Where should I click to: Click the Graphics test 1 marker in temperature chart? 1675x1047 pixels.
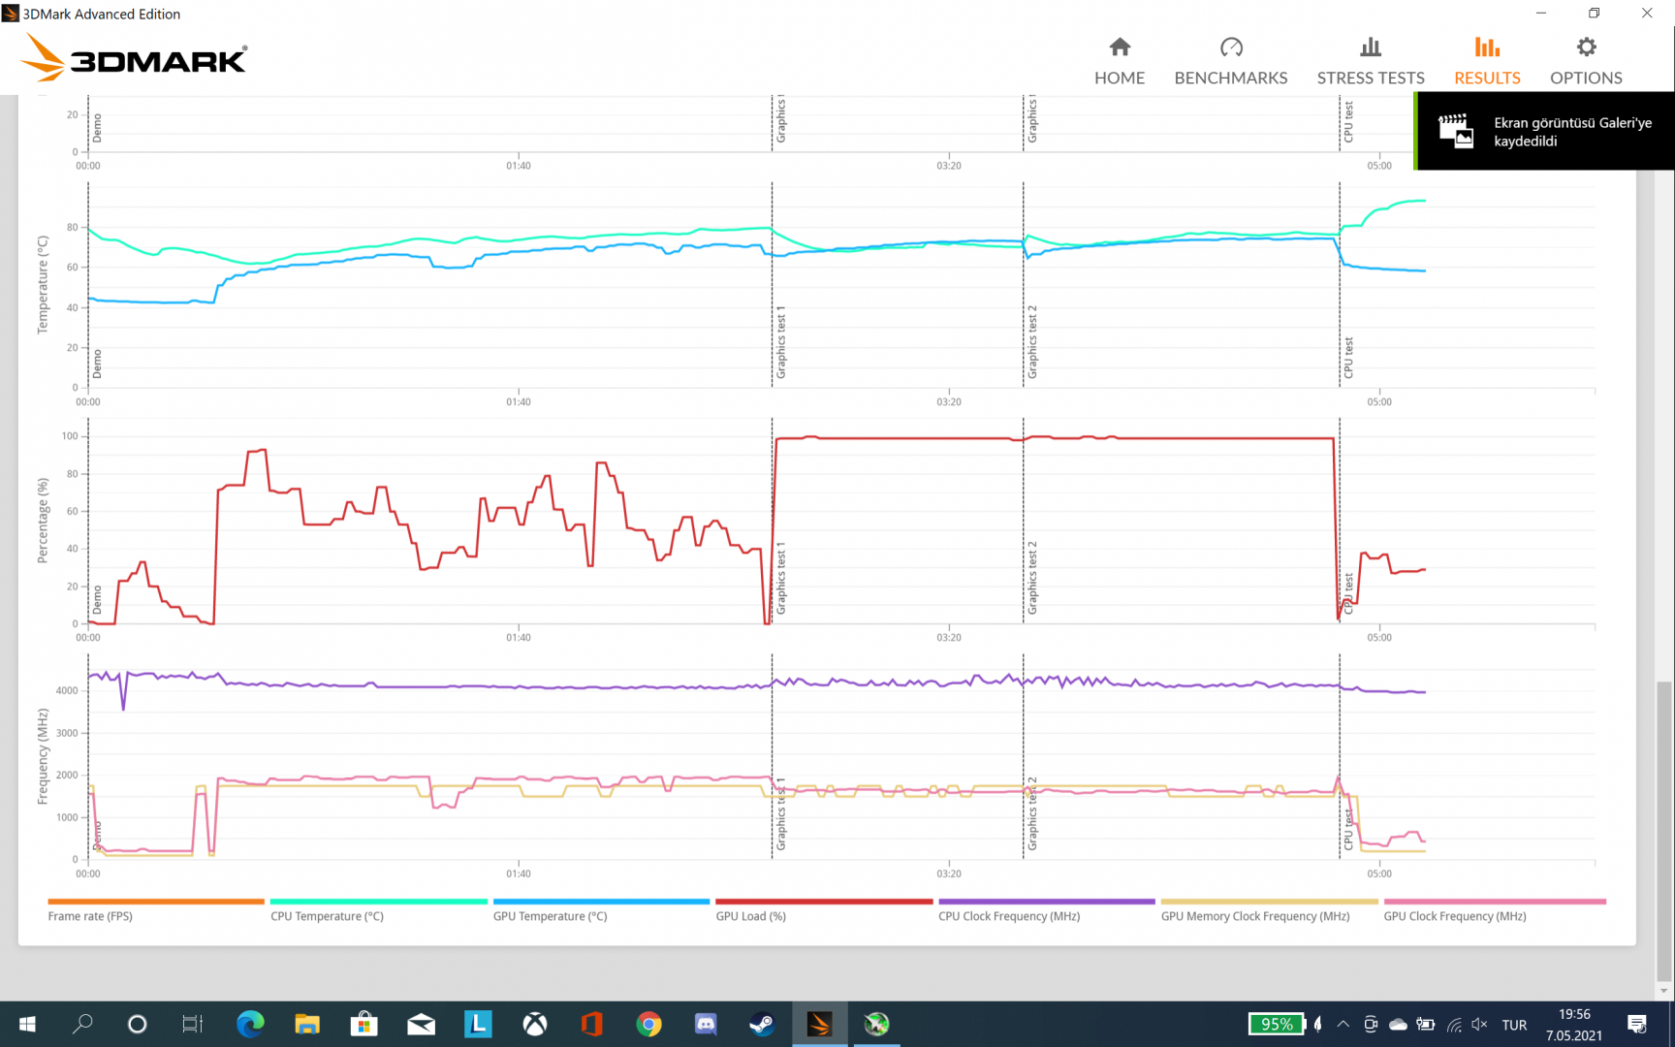pyautogui.click(x=781, y=342)
